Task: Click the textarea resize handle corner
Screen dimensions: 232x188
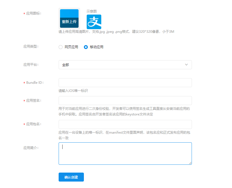Action: (x=190, y=163)
